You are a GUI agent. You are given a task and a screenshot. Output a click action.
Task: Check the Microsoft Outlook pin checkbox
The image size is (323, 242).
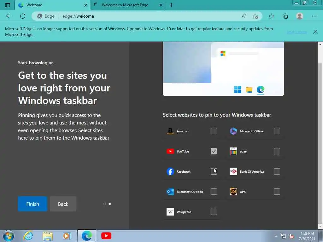pyautogui.click(x=214, y=192)
